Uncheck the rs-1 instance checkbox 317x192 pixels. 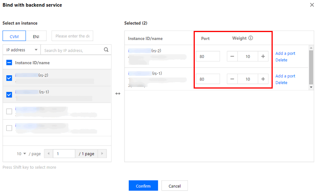click(x=9, y=95)
